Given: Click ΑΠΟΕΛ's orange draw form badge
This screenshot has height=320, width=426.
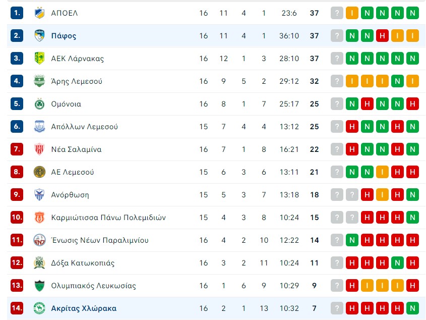Looking at the screenshot, I should click(352, 13).
